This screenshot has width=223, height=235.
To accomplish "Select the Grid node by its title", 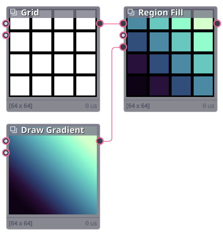I will tap(30, 12).
